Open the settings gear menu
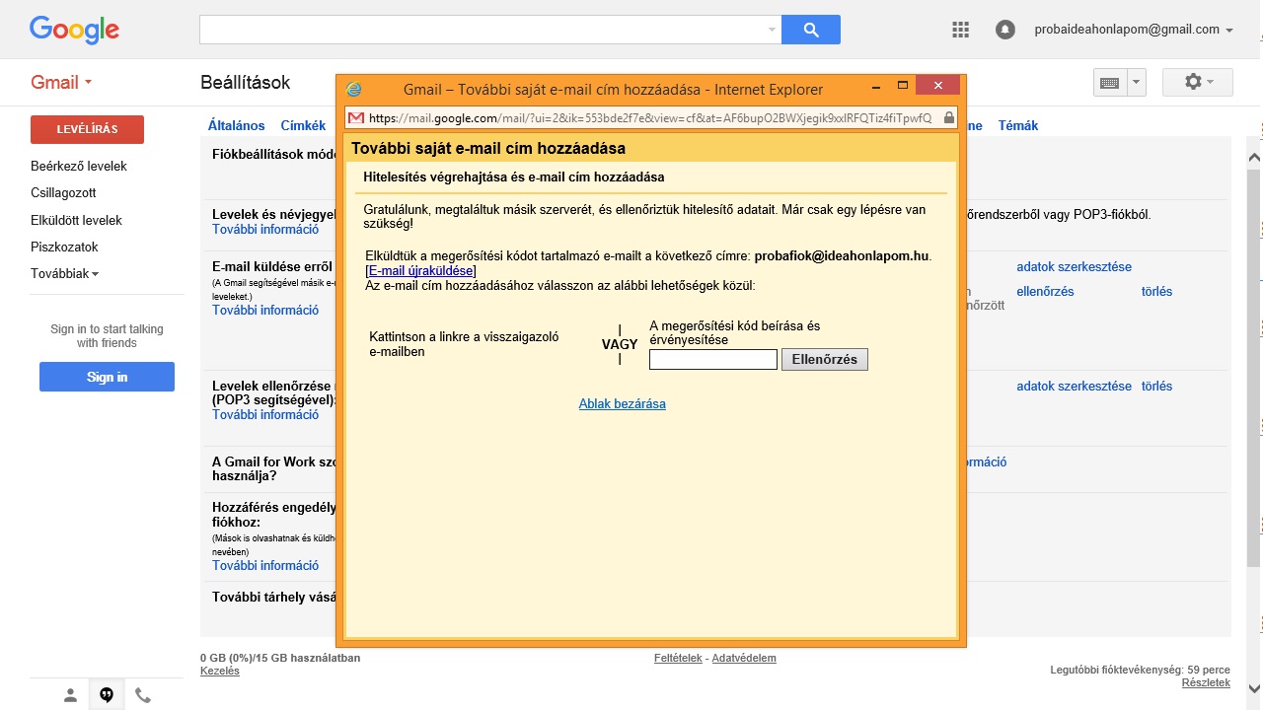 click(x=1198, y=82)
